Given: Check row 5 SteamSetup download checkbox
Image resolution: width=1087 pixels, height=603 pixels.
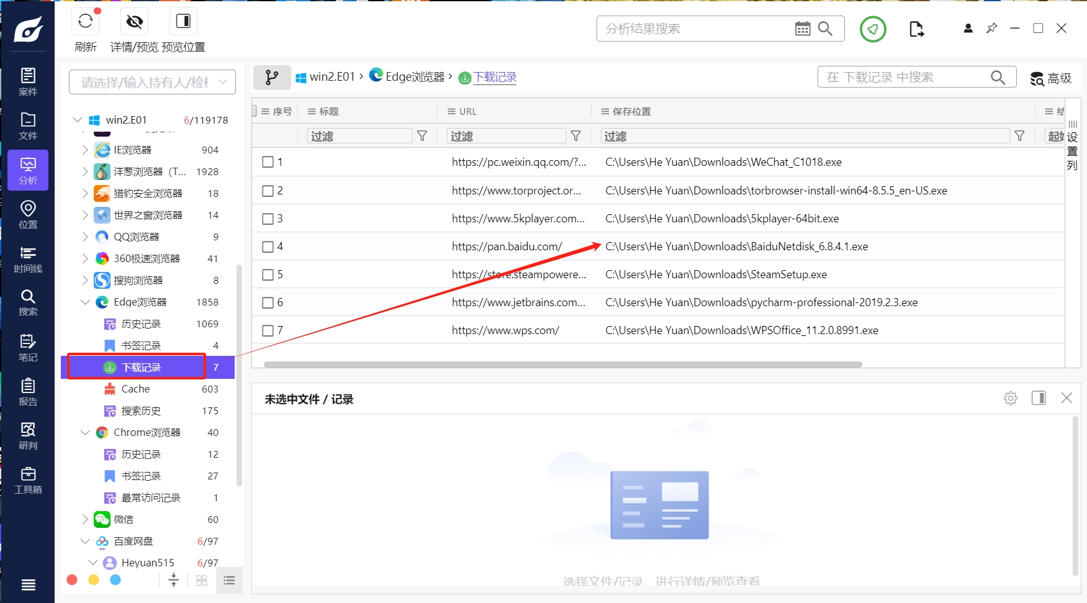Looking at the screenshot, I should click(268, 274).
